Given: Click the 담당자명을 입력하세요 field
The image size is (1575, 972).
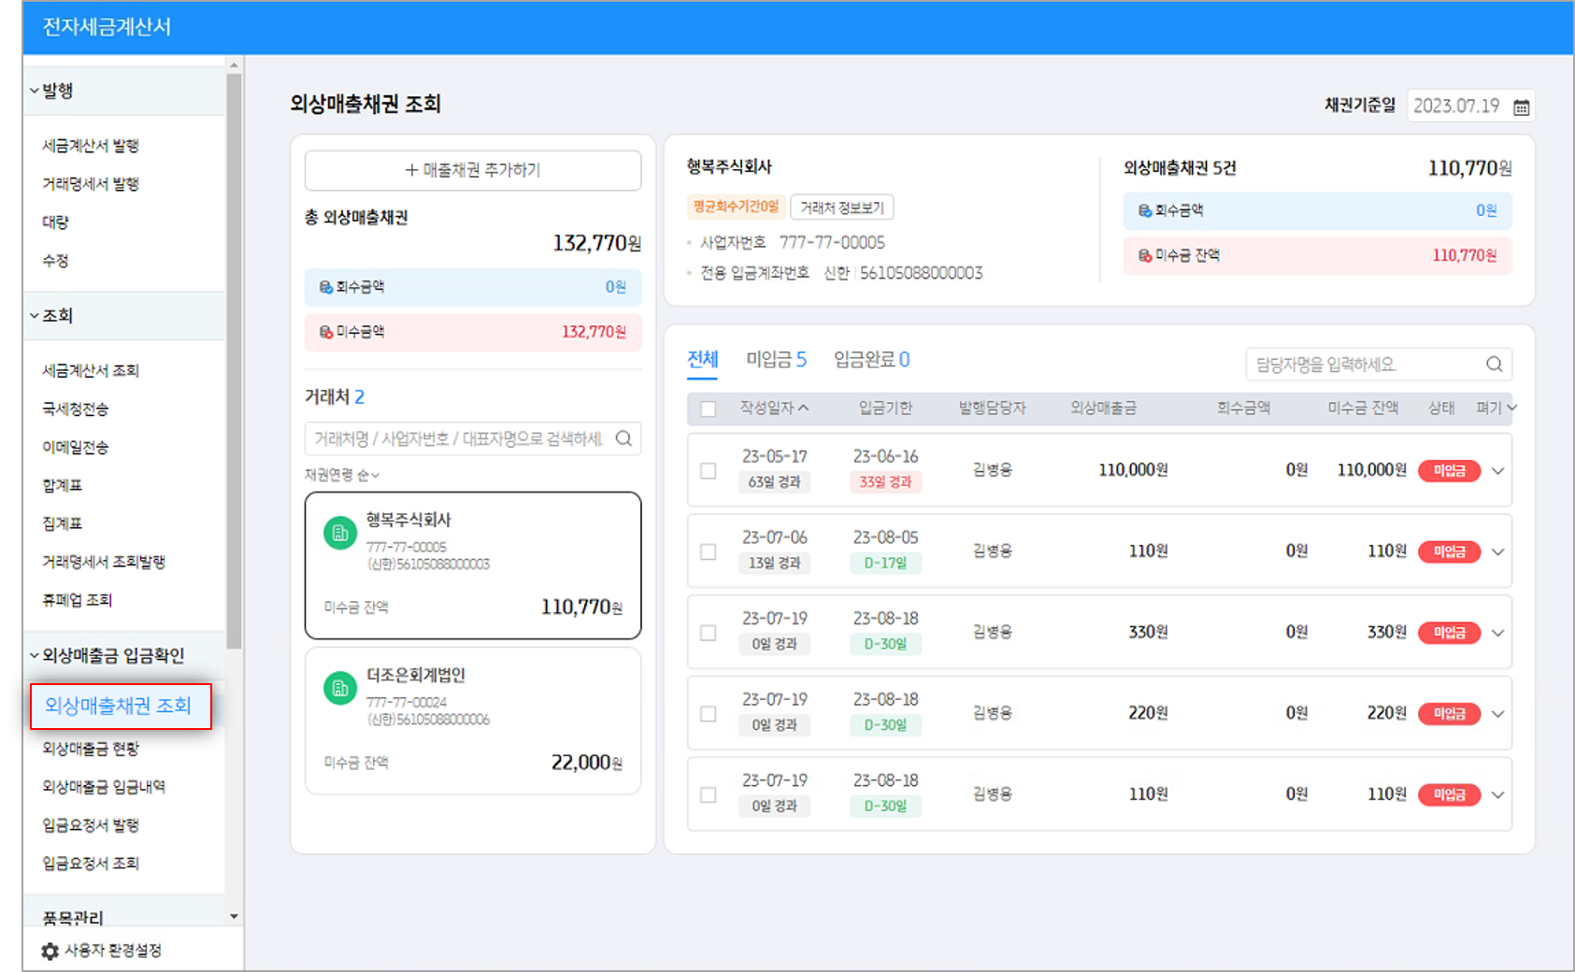Looking at the screenshot, I should point(1379,364).
